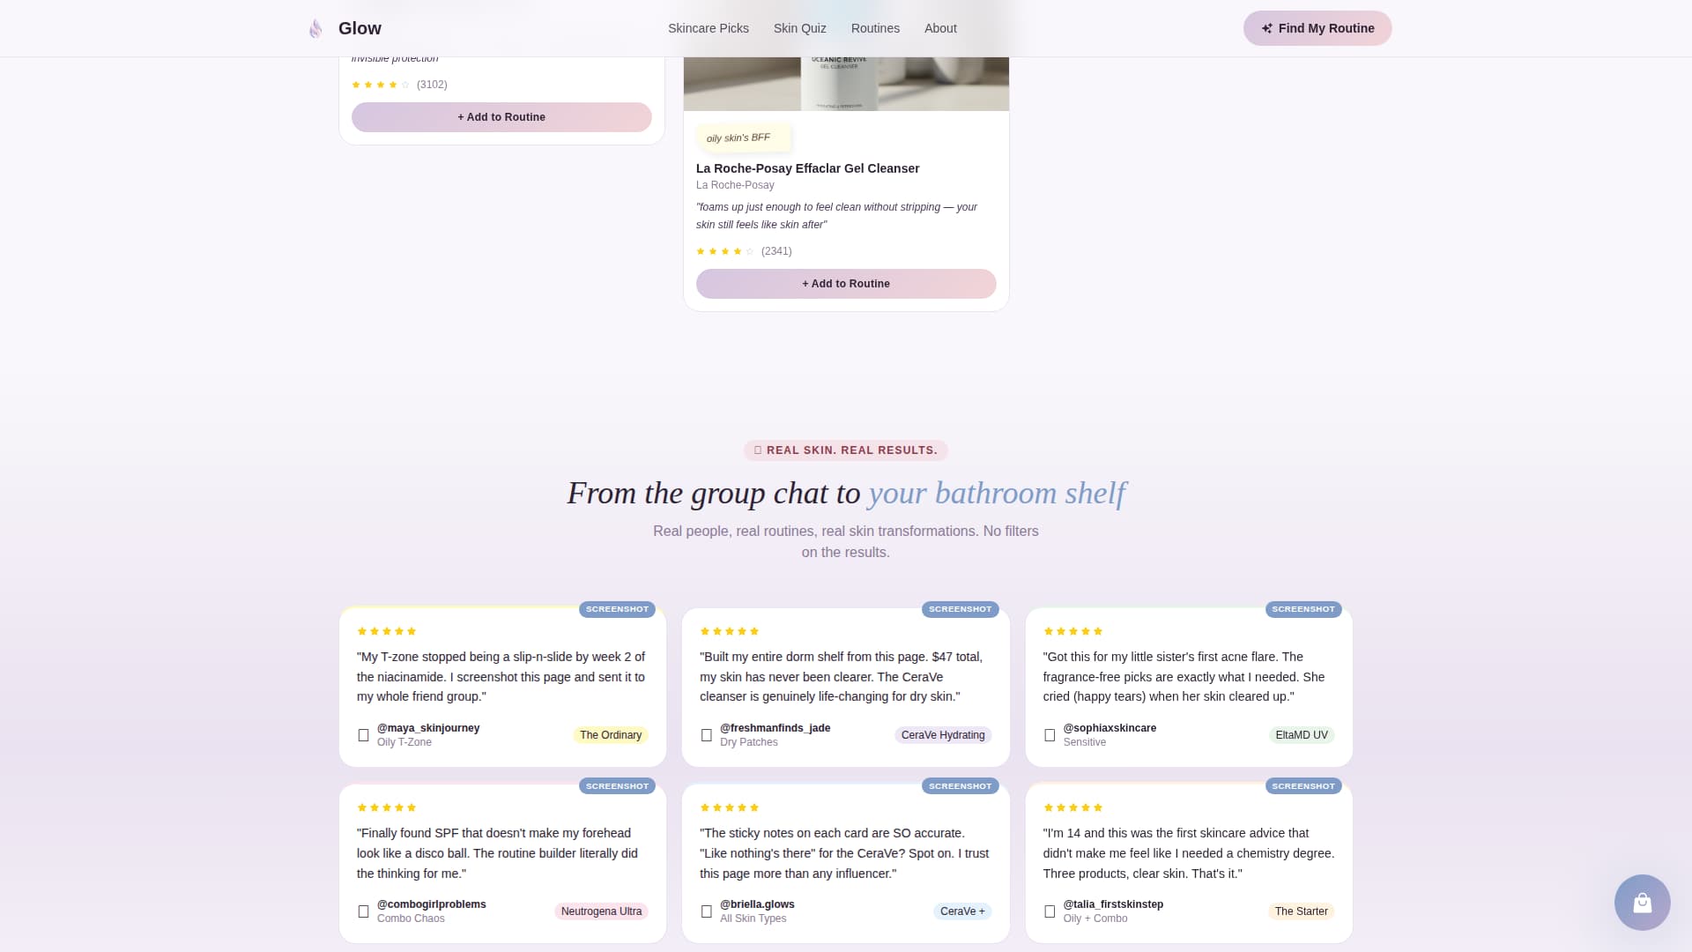Click the Glow flame logo icon
Image resolution: width=1692 pixels, height=952 pixels.
tap(315, 29)
